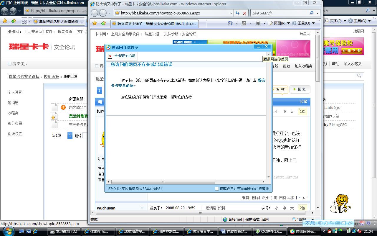Expand wuchuyan user dropdown triangle
The height and width of the screenshot is (236, 377).
click(x=142, y=208)
